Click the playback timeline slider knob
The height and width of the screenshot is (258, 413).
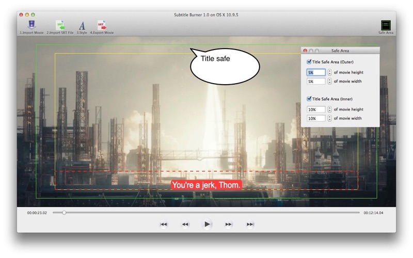point(64,212)
